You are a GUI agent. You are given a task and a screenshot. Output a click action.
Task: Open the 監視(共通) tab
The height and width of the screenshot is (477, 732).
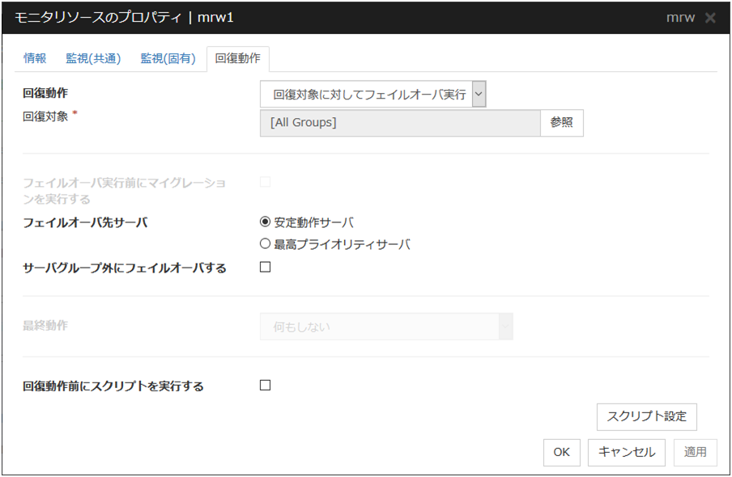point(93,58)
